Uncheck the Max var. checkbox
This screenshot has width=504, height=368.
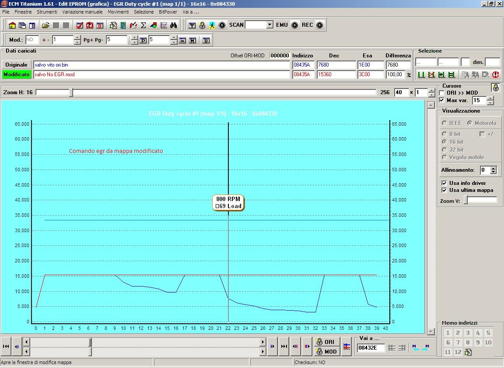[x=442, y=100]
